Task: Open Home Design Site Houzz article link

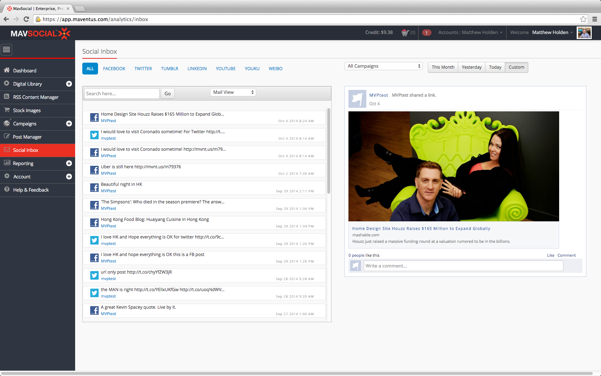Action: pyautogui.click(x=421, y=228)
